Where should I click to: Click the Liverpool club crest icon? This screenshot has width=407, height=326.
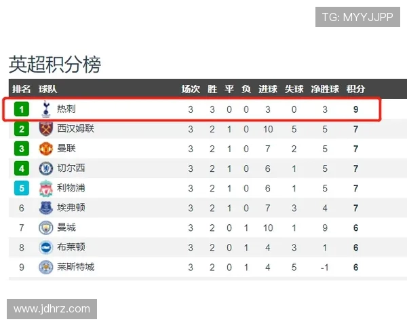click(x=45, y=187)
